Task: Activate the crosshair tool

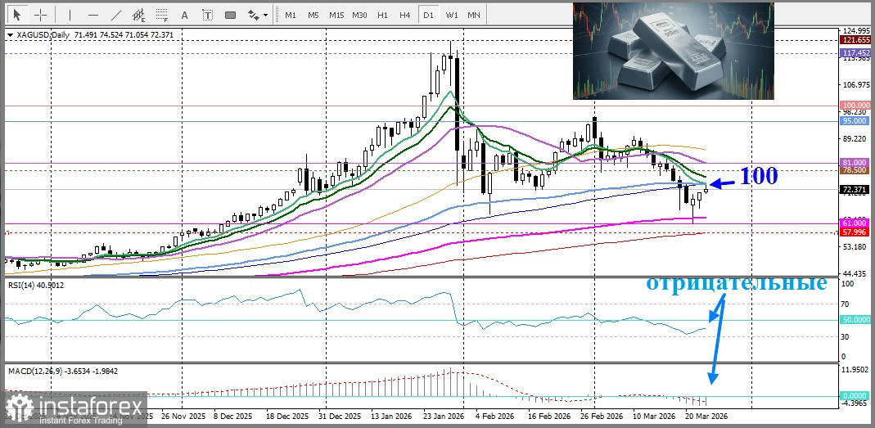Action: click(x=40, y=15)
